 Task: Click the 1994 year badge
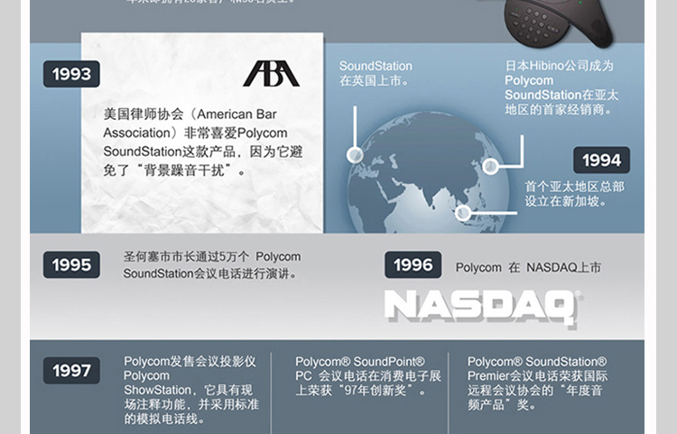click(x=601, y=160)
